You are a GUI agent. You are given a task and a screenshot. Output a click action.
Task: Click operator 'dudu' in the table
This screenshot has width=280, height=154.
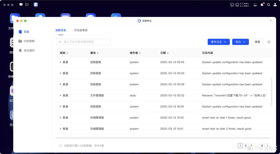pyautogui.click(x=133, y=96)
